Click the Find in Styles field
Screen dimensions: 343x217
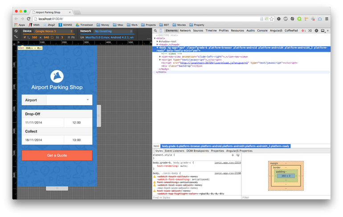[x=197, y=197]
